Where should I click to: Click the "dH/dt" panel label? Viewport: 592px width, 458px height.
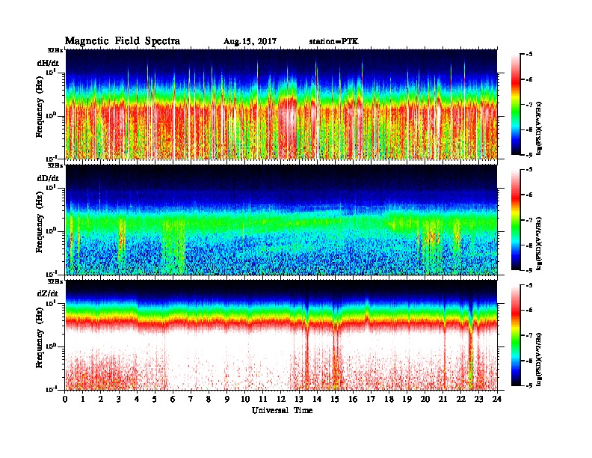tap(48, 63)
